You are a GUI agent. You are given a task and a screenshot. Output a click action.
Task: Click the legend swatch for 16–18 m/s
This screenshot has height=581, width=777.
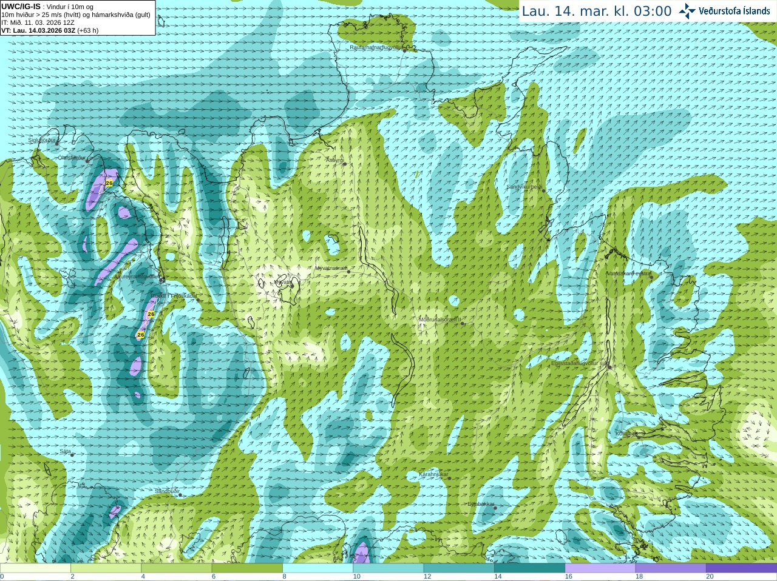pyautogui.click(x=600, y=568)
